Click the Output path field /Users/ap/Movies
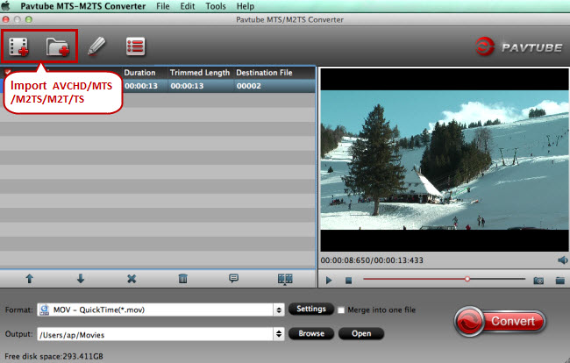 [155, 334]
